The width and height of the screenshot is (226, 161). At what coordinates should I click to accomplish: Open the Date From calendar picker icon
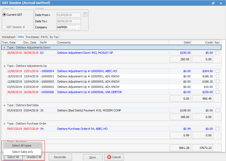click(x=85, y=15)
